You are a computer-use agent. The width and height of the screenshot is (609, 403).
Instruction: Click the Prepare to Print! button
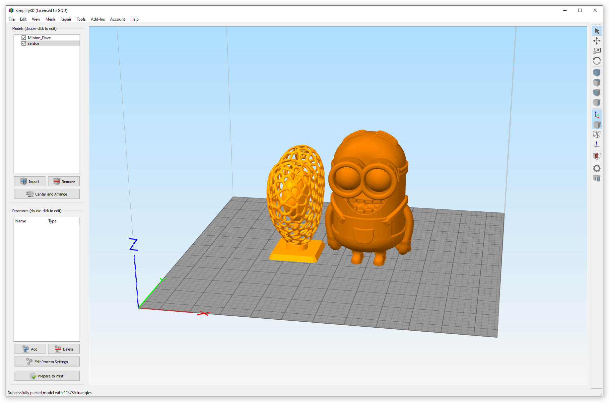click(47, 376)
